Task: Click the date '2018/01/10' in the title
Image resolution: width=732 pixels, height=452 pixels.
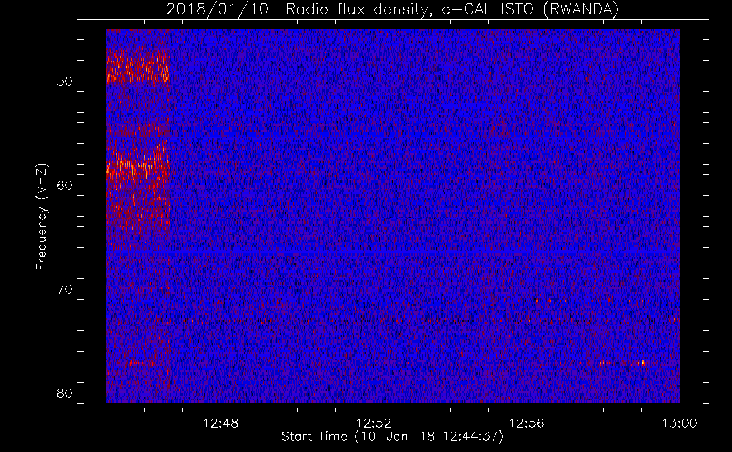Action: [218, 9]
